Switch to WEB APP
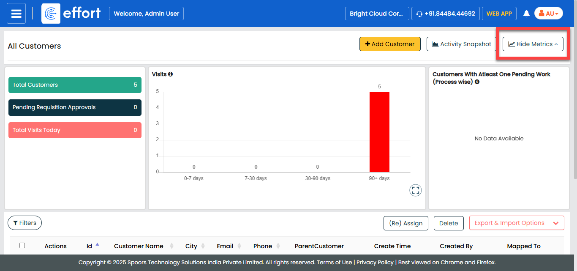Viewport: 577px width, 271px height. (x=499, y=14)
